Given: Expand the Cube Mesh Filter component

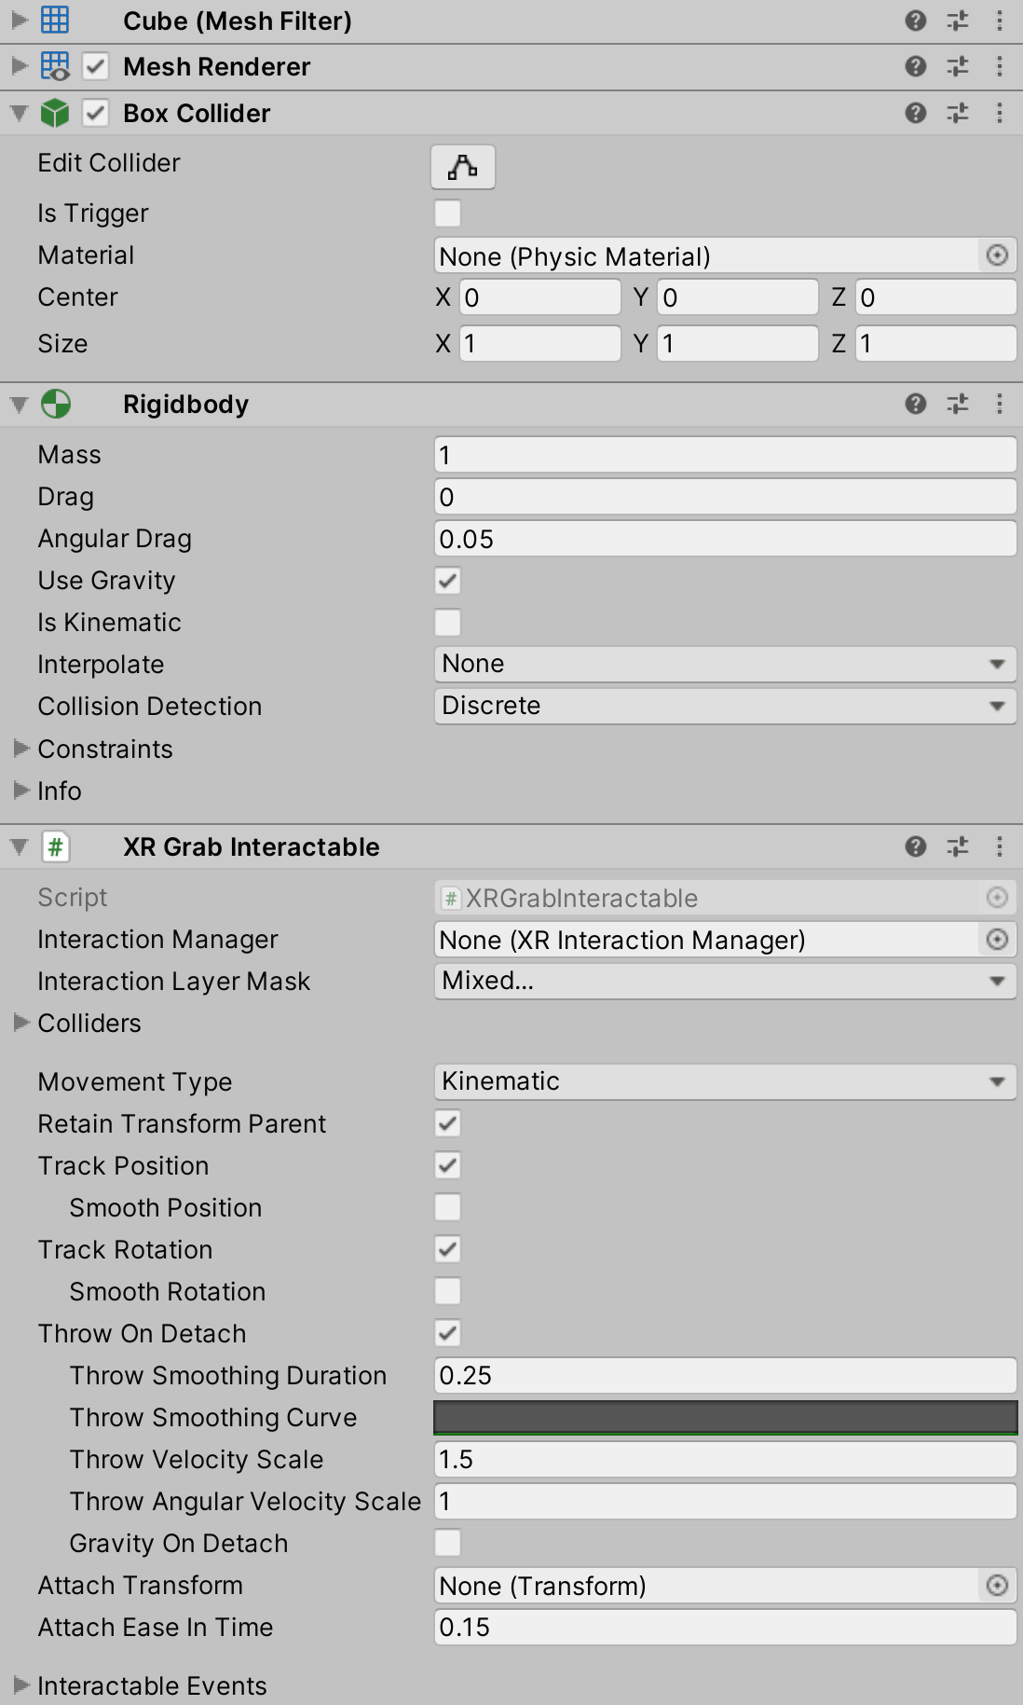Looking at the screenshot, I should tap(20, 20).
